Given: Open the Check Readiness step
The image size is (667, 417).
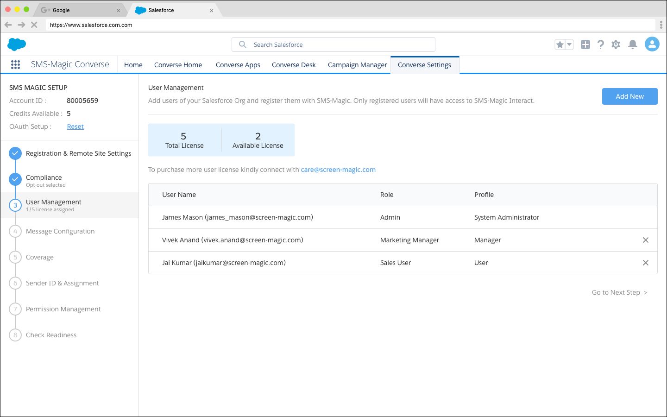Looking at the screenshot, I should tap(51, 335).
